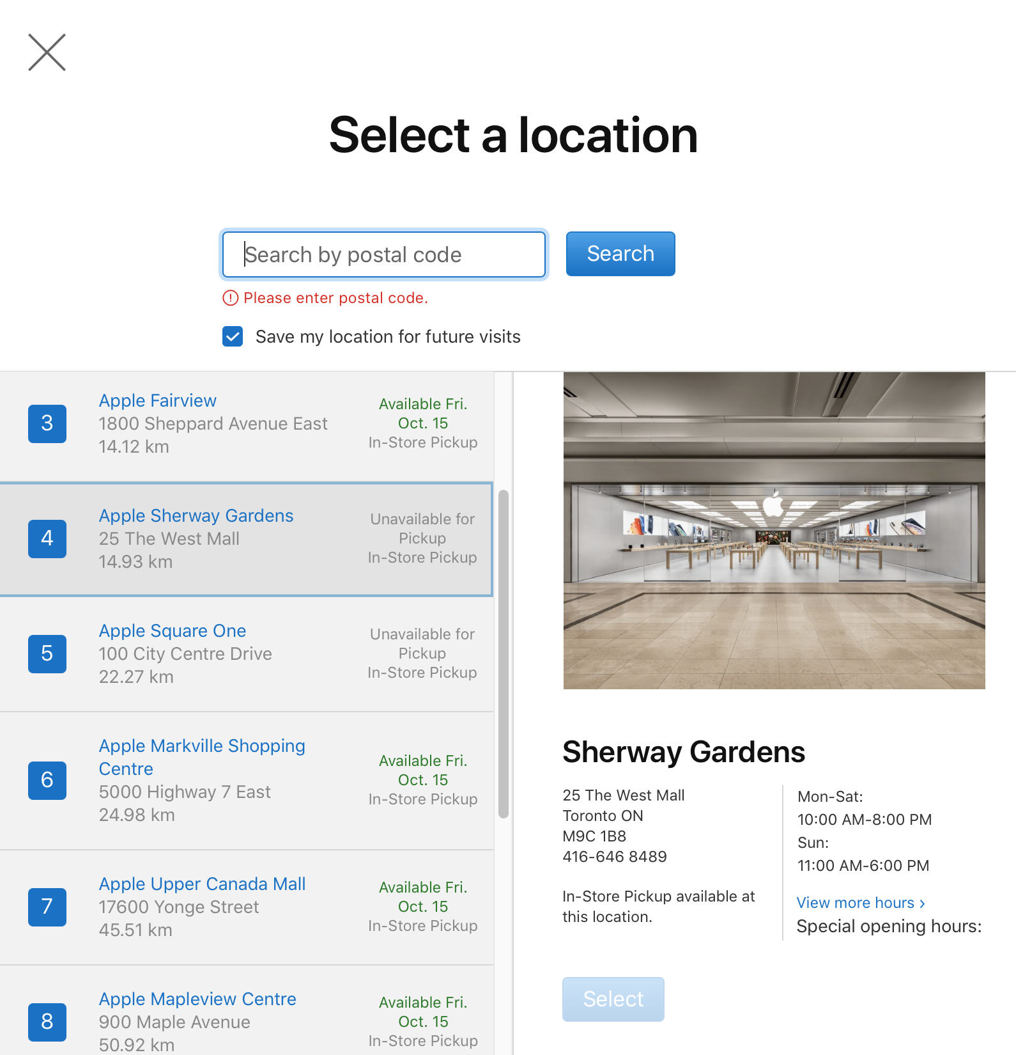Select store number 6 badge
The width and height of the screenshot is (1016, 1055).
[x=47, y=780]
